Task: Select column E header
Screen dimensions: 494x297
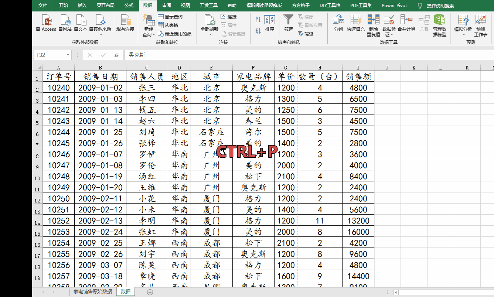Action: pyautogui.click(x=211, y=68)
